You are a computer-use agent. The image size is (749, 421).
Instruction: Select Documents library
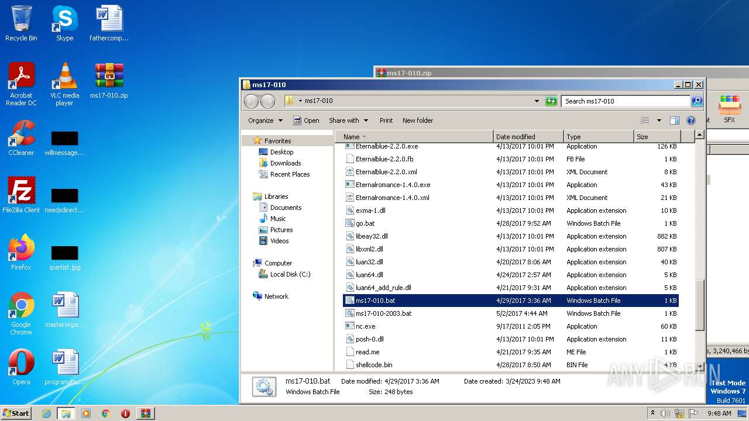[286, 208]
